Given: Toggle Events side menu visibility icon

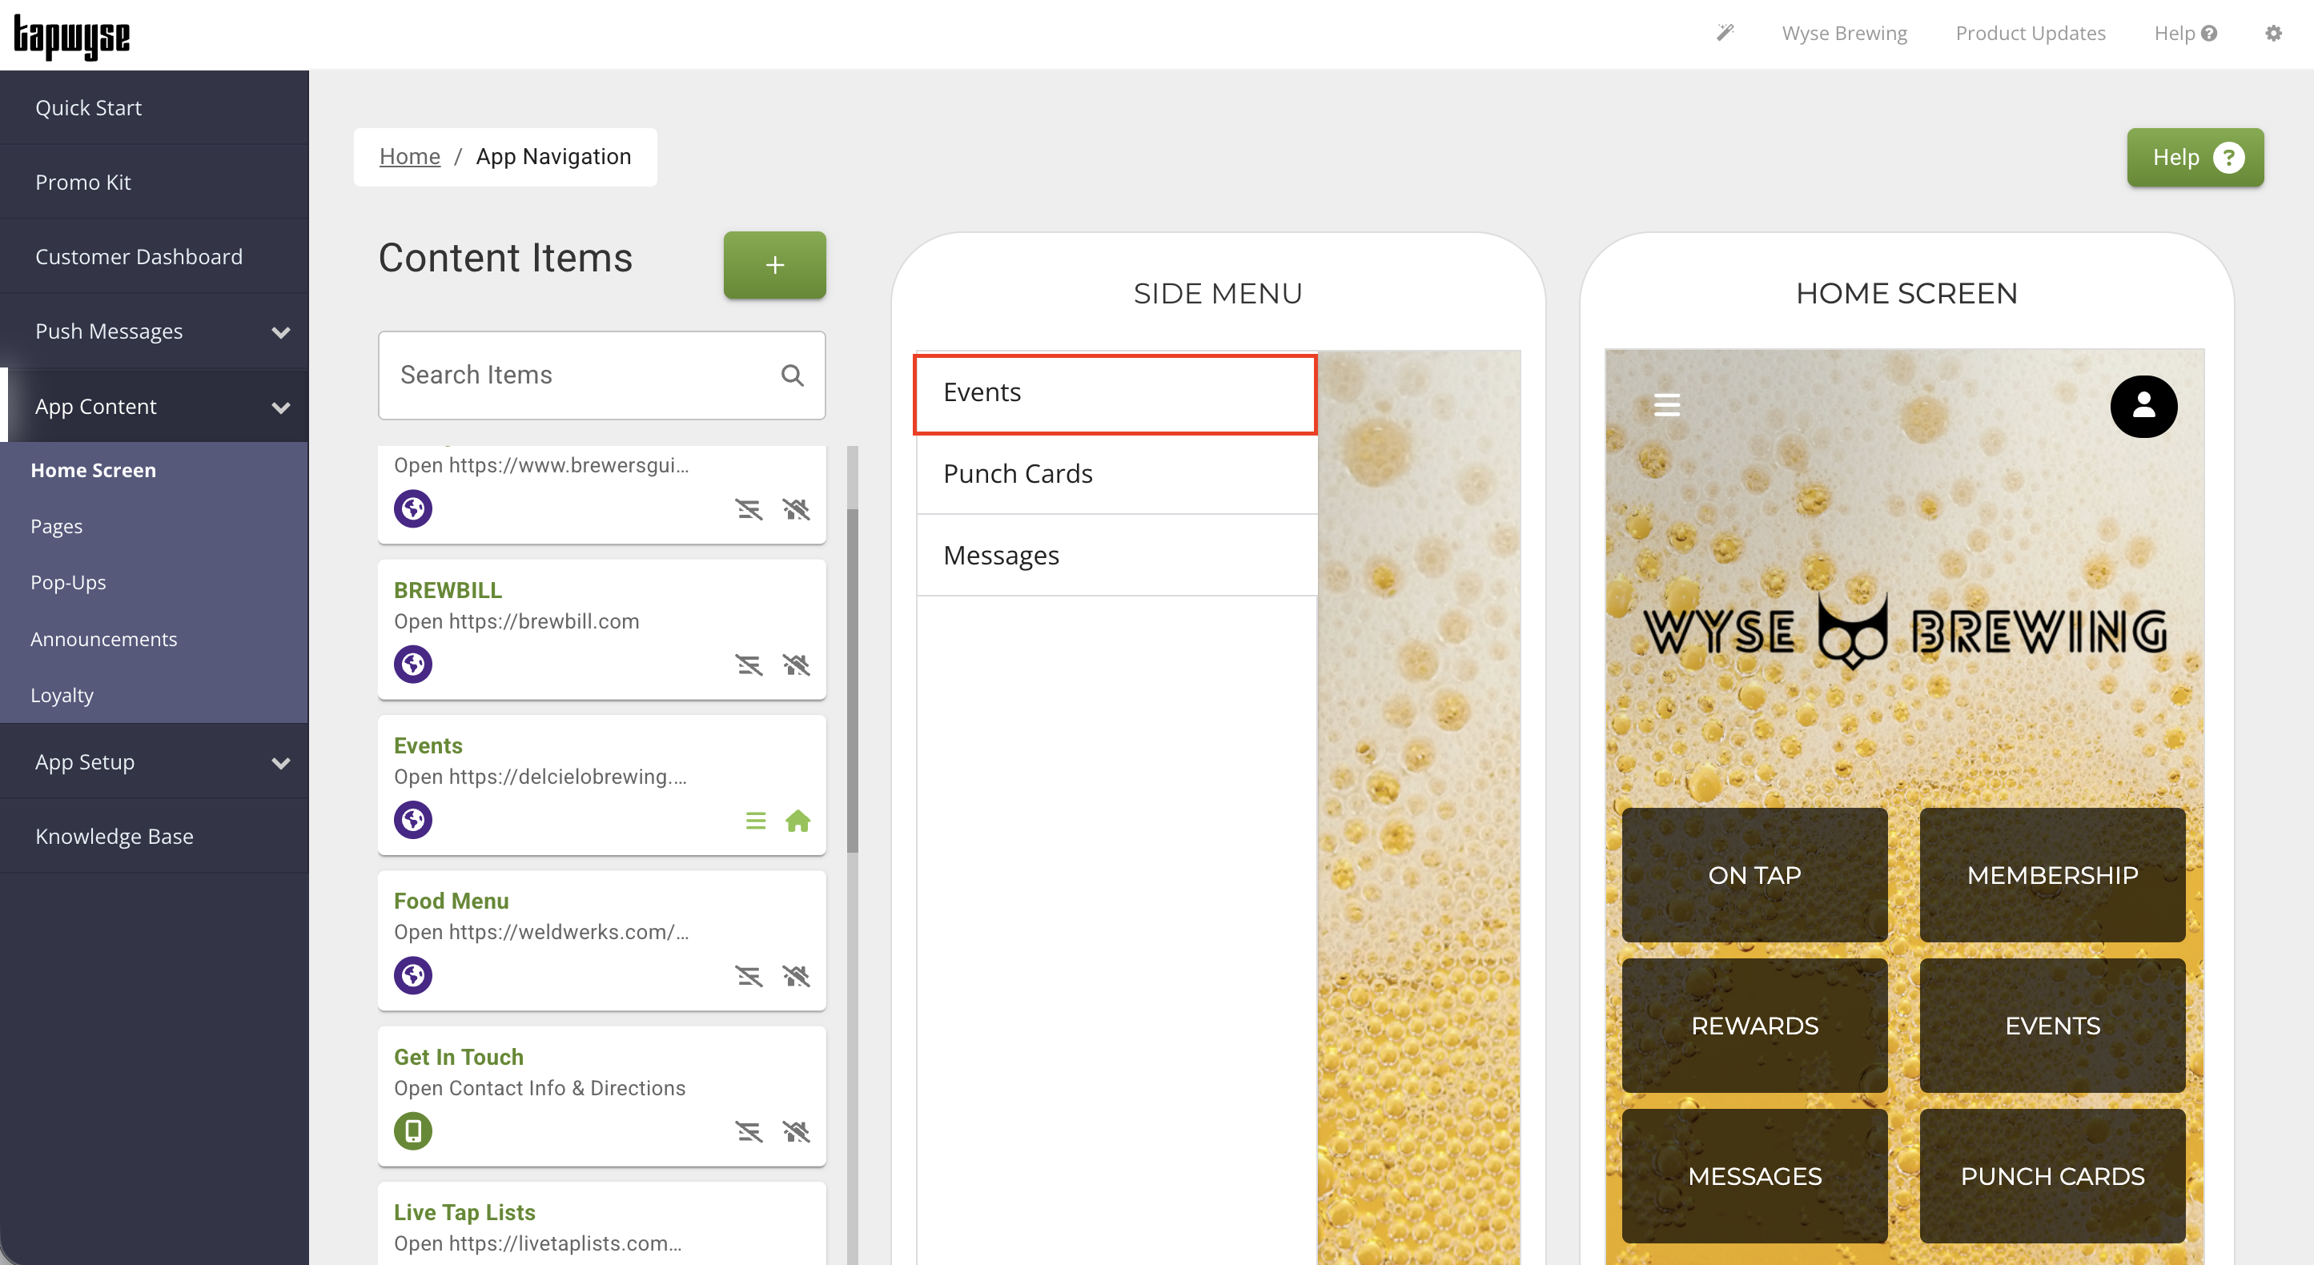Looking at the screenshot, I should (x=756, y=821).
